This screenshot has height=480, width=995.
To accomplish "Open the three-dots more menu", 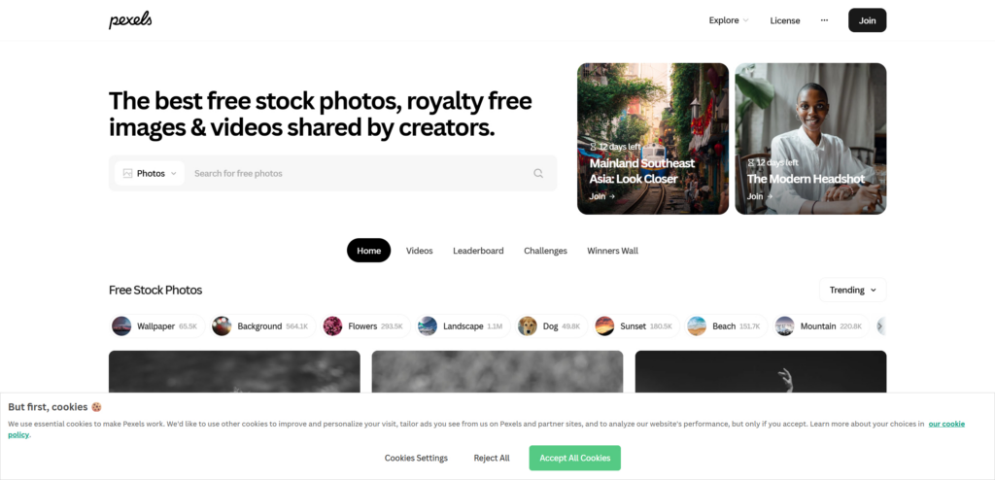I will 824,20.
